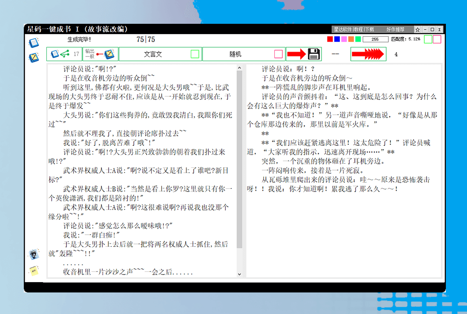467x314 pixels.
Task: Click the book share icon labeled 17
Action: click(x=64, y=54)
